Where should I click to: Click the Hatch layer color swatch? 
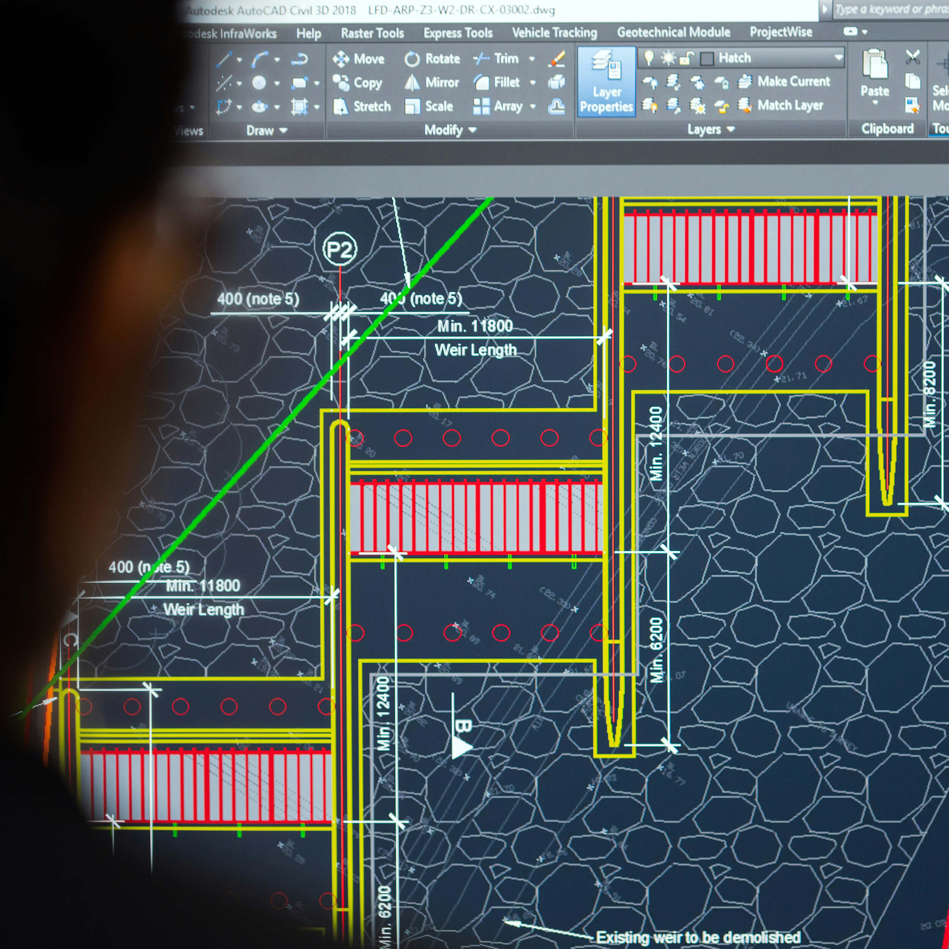(x=706, y=58)
